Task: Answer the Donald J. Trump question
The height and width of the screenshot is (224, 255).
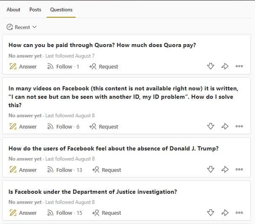Action: pyautogui.click(x=23, y=170)
